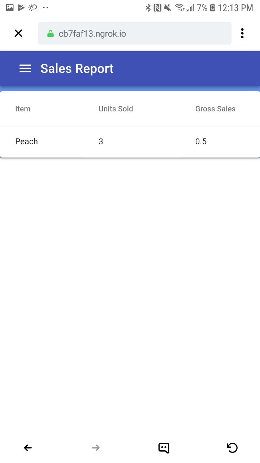
Task: Open the three-dot browser options menu
Action: 242,33
